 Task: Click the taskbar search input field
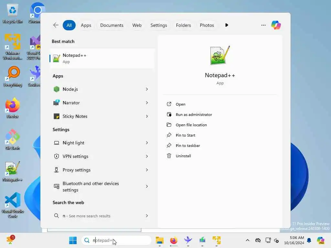point(116,240)
